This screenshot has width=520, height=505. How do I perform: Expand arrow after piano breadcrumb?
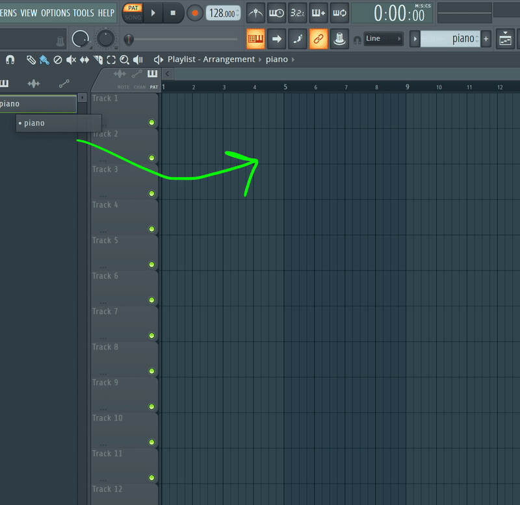point(293,60)
